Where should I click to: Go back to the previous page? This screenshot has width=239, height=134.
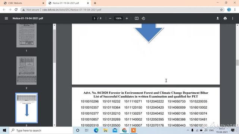click(x=4, y=10)
